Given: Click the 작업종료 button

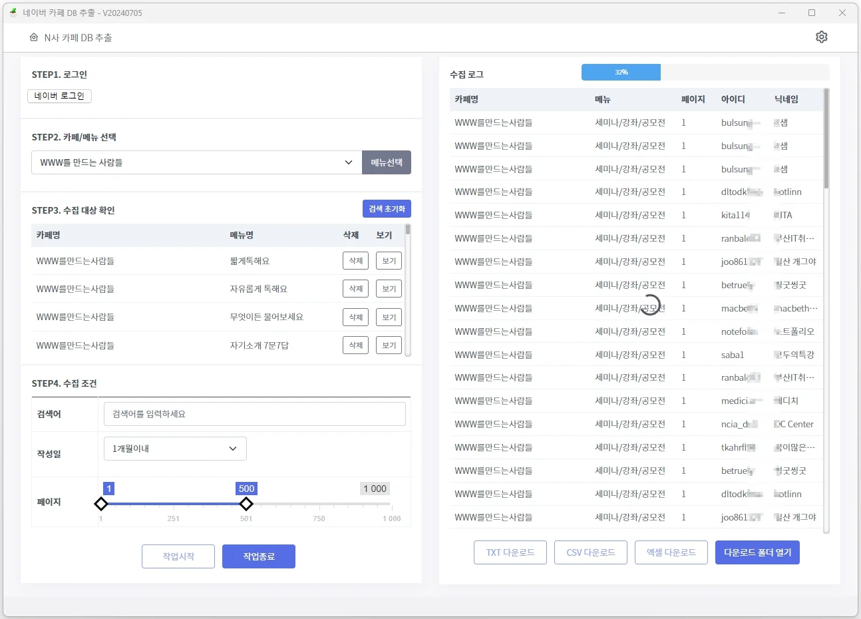Looking at the screenshot, I should [259, 556].
